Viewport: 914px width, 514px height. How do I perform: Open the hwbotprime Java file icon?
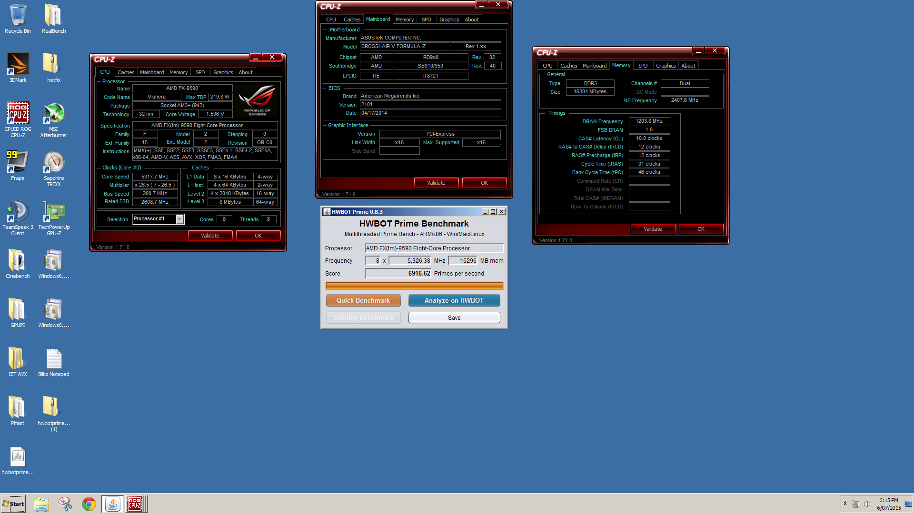(x=18, y=460)
